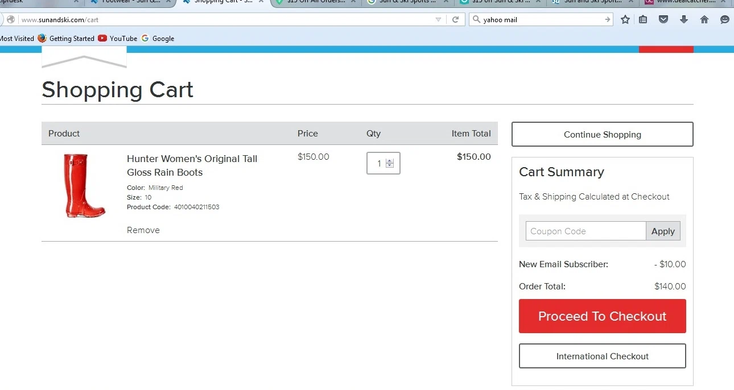Switch to the Sun & Ski Sports Google tab
This screenshot has width=734, height=390.
(407, 2)
